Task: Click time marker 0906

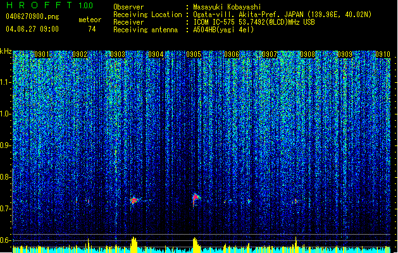Action: click(232, 54)
